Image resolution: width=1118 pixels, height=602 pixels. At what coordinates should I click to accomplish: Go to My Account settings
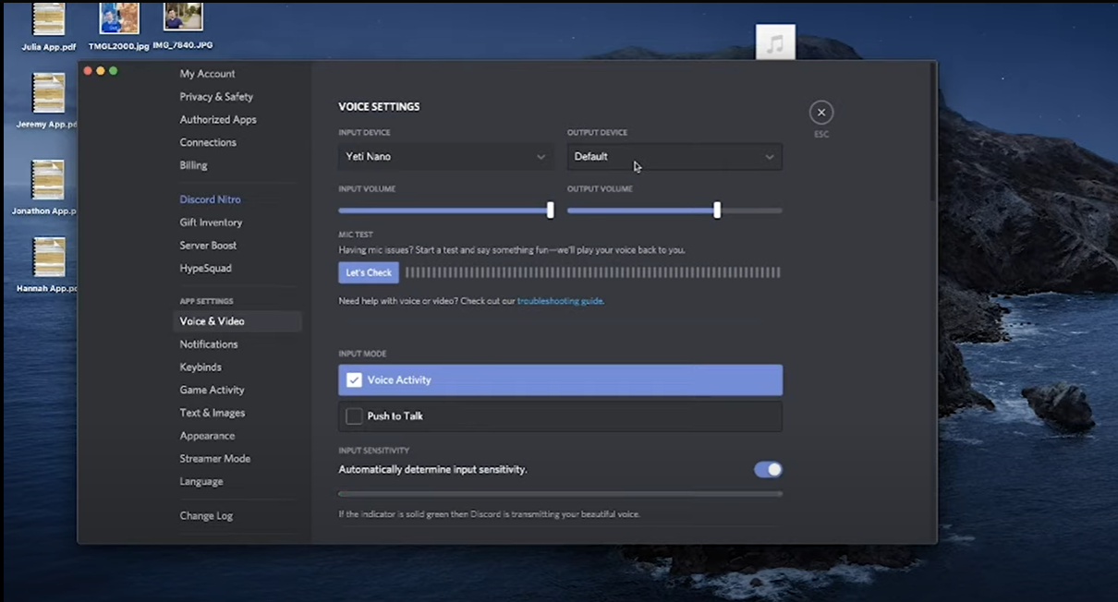tap(207, 74)
